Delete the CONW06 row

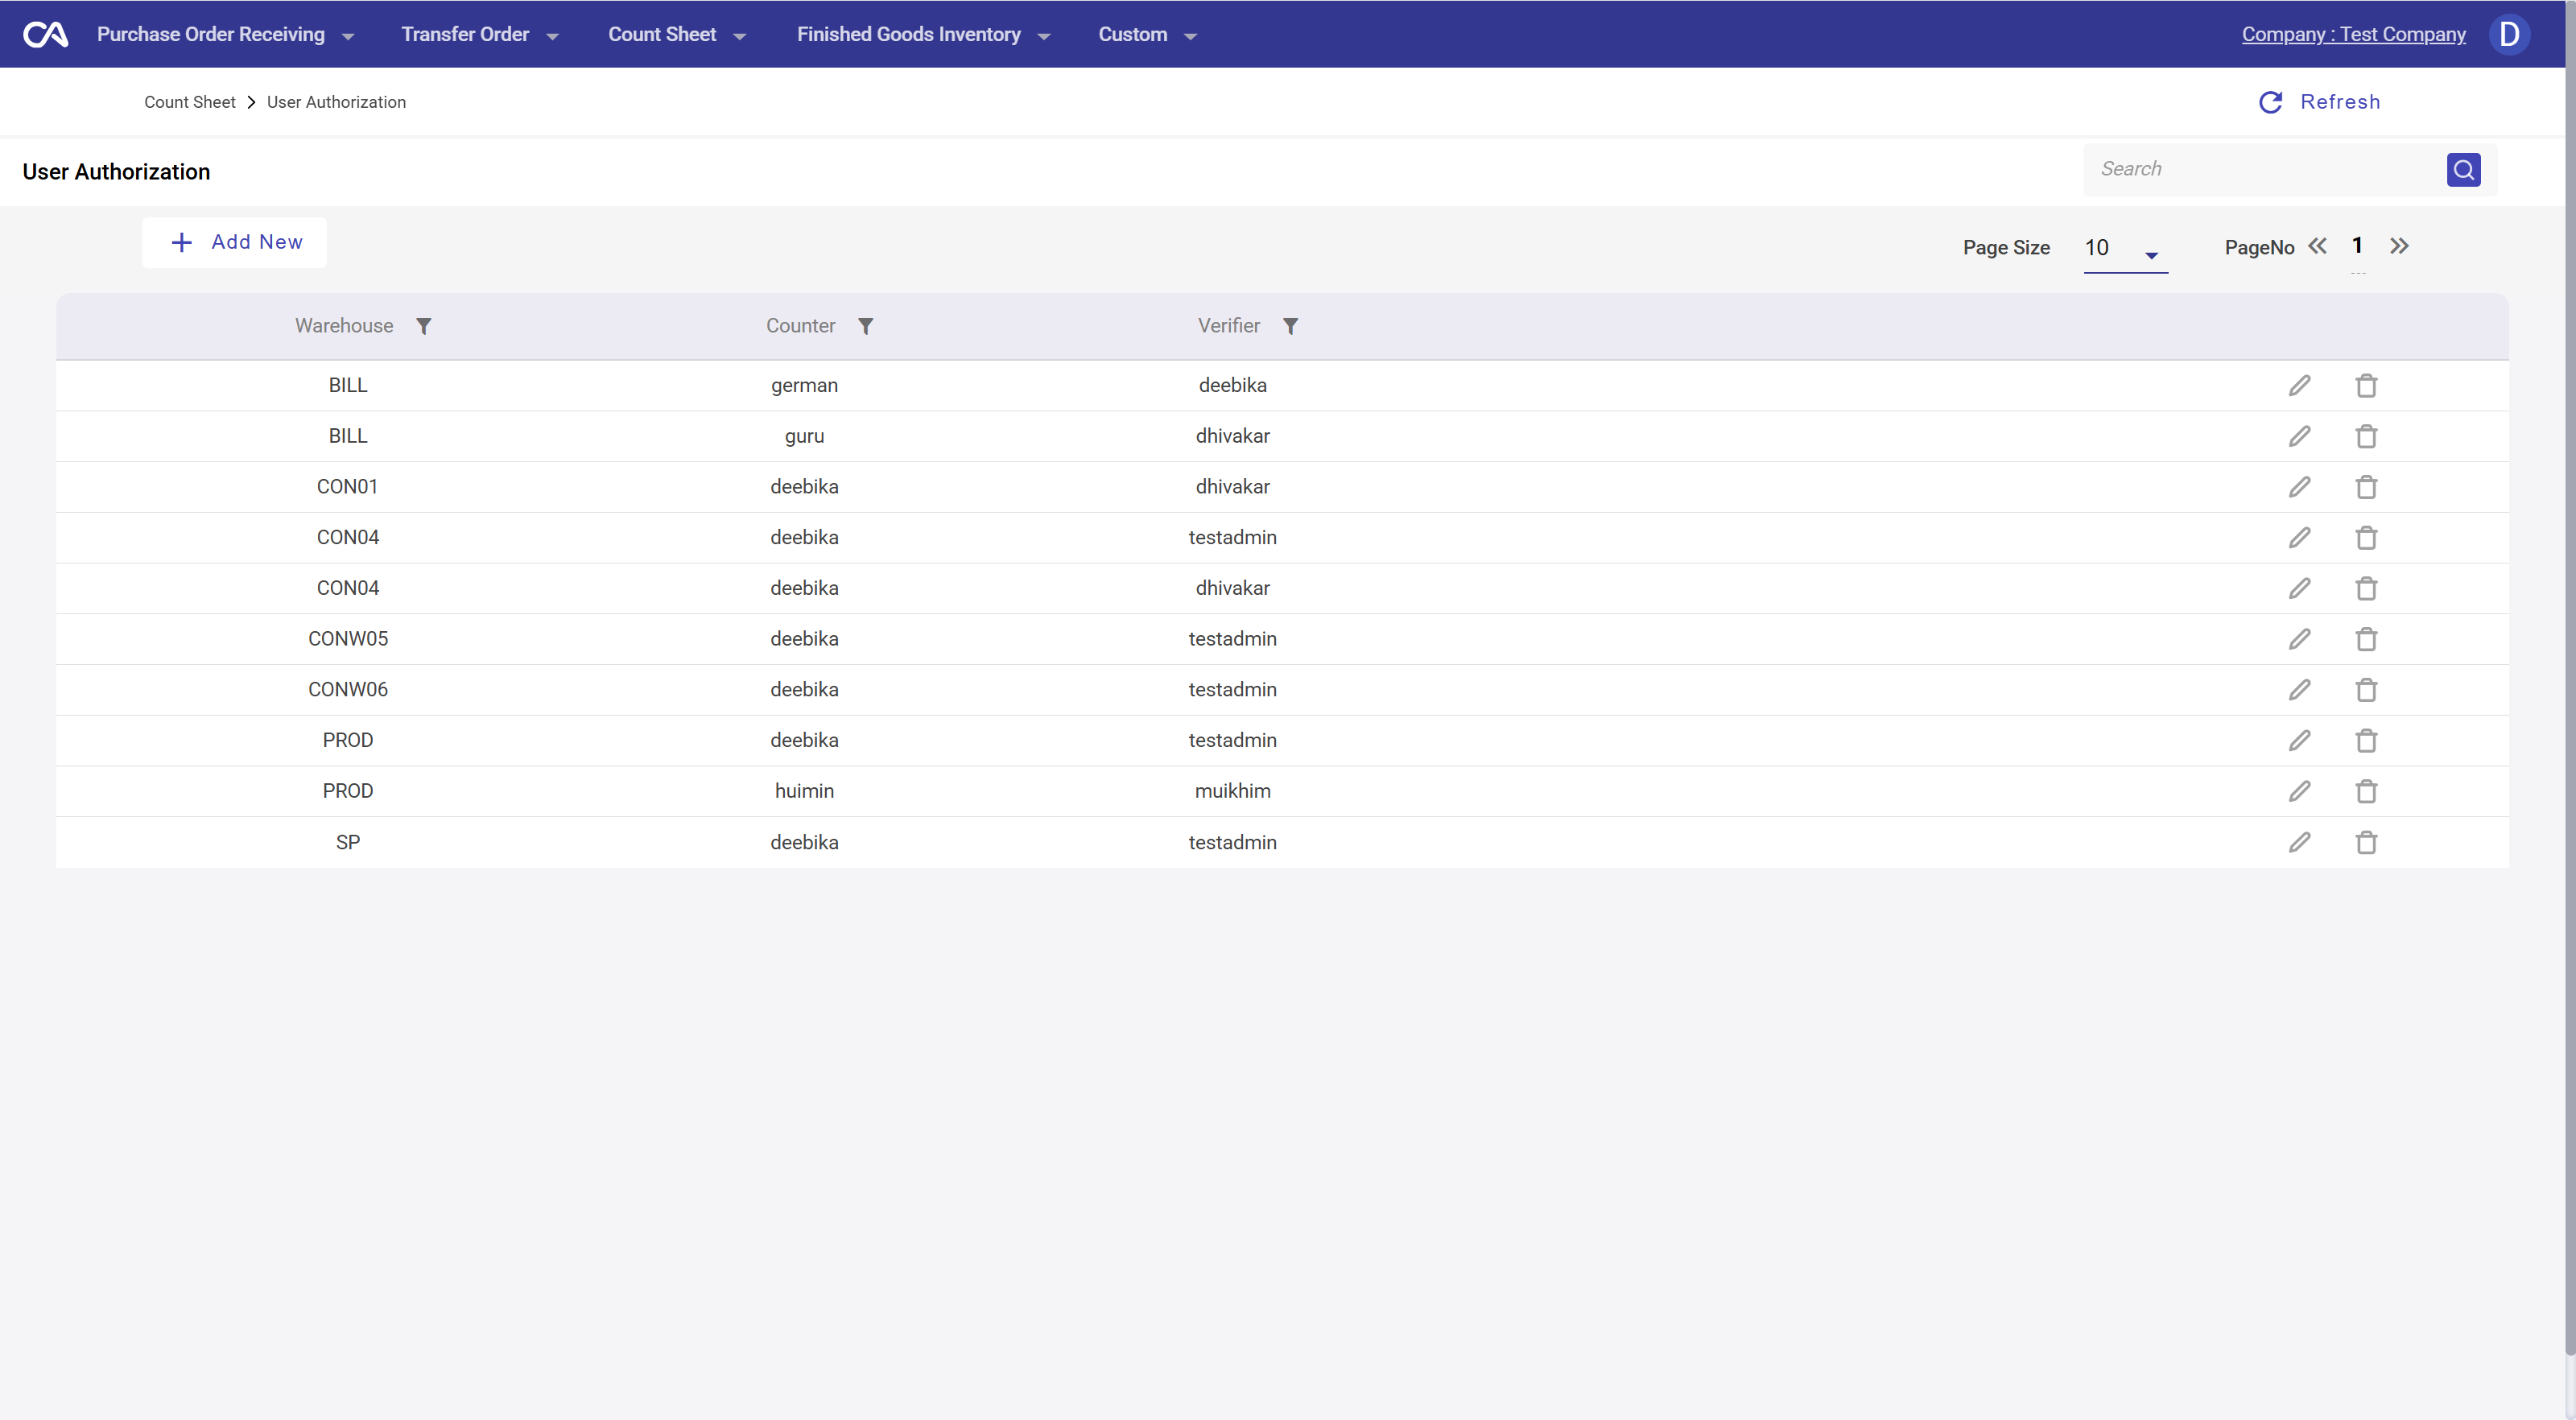[2366, 690]
